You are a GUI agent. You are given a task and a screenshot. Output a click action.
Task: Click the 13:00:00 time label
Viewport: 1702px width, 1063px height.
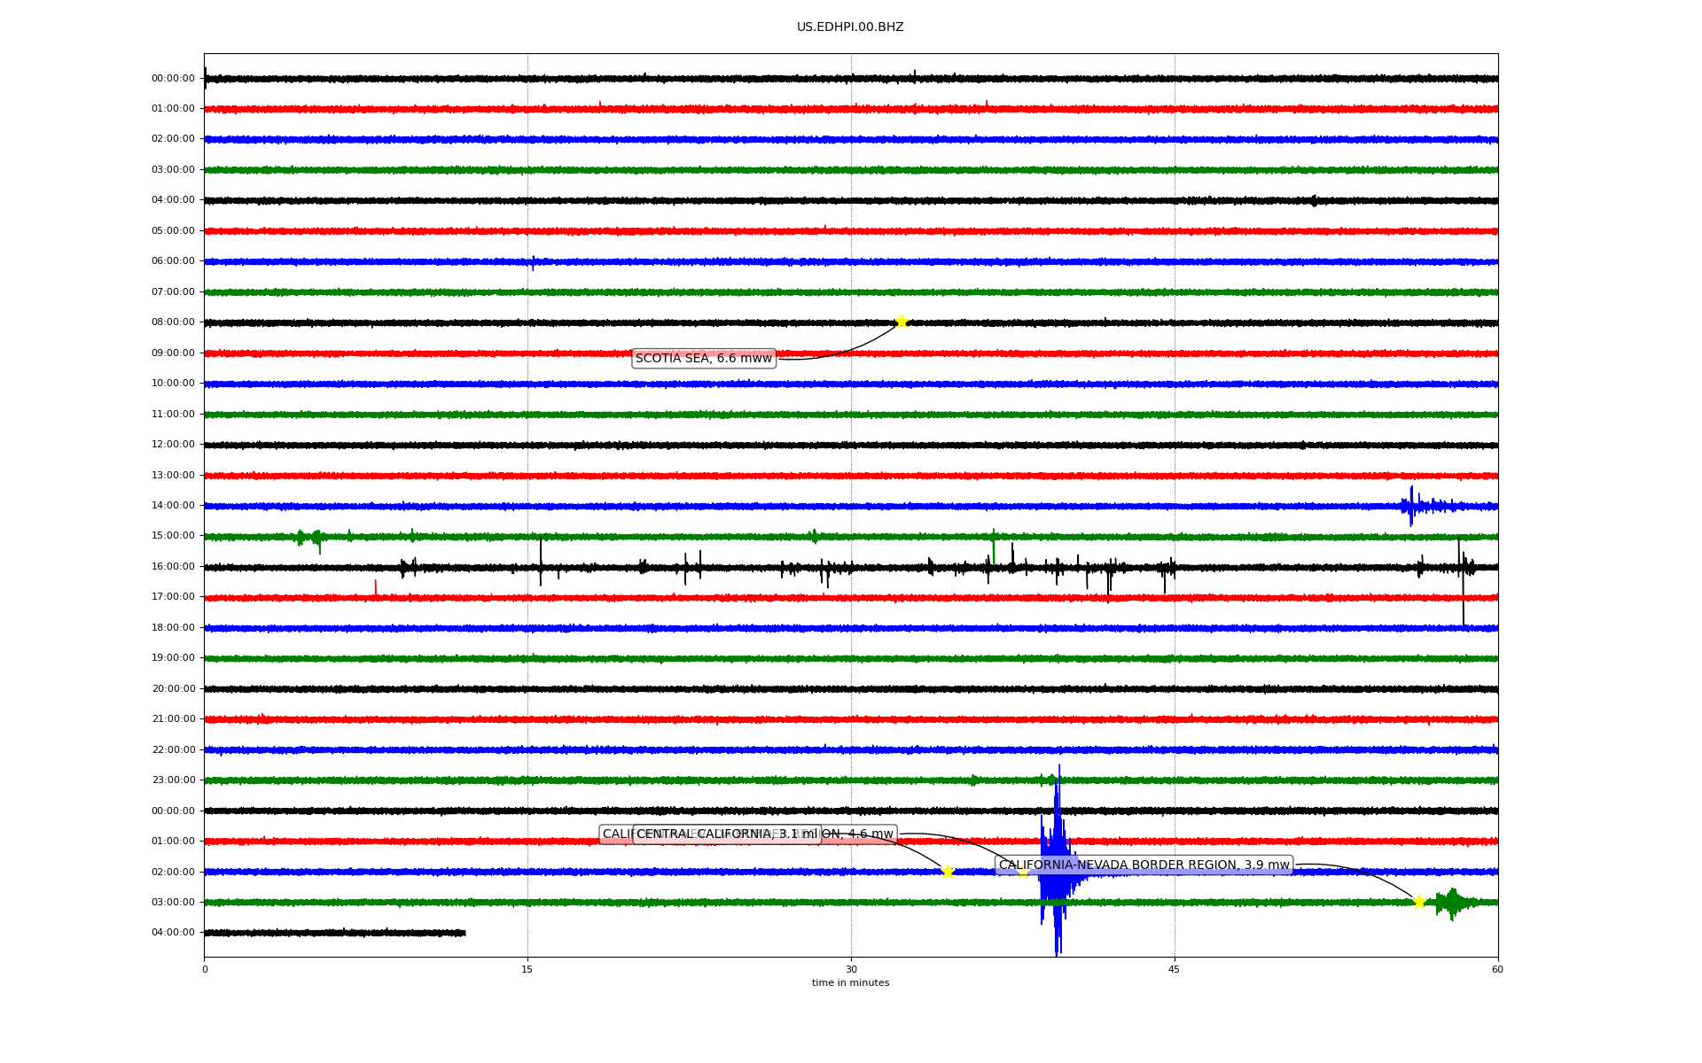[173, 476]
